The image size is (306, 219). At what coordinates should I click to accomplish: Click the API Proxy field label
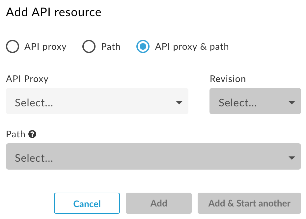click(27, 79)
